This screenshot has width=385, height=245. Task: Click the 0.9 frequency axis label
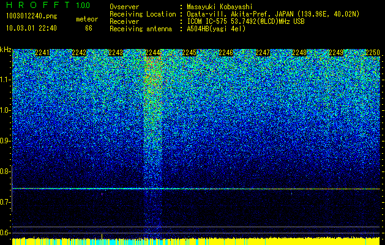pyautogui.click(x=5, y=141)
